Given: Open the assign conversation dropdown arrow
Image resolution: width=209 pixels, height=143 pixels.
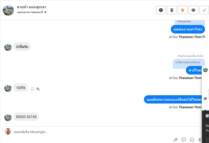Looking at the screenshot, I should point(45,12).
